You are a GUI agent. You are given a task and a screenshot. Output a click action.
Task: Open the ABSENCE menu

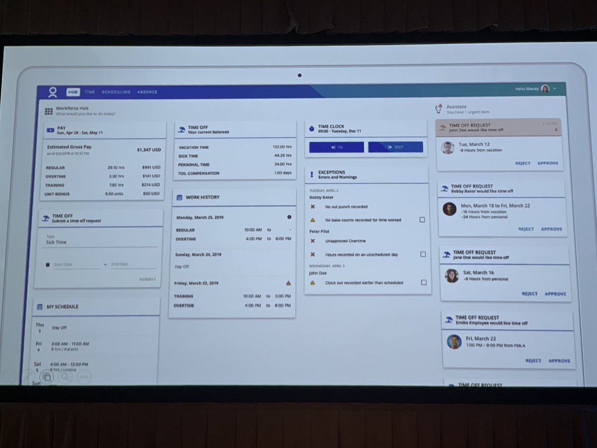tap(147, 92)
